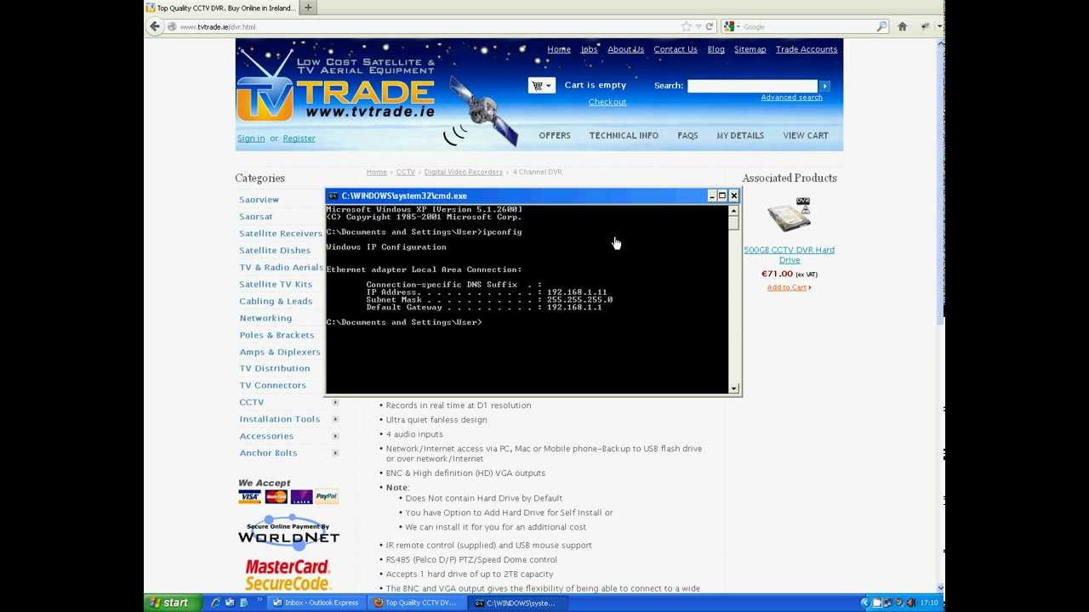Select the Satellite Receivers category
Viewport: 1089px width, 612px height.
pos(281,234)
